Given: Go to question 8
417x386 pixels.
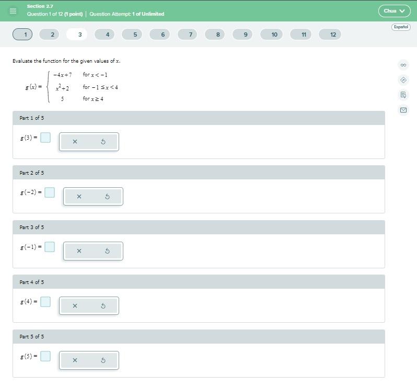Looking at the screenshot, I should tap(215, 35).
